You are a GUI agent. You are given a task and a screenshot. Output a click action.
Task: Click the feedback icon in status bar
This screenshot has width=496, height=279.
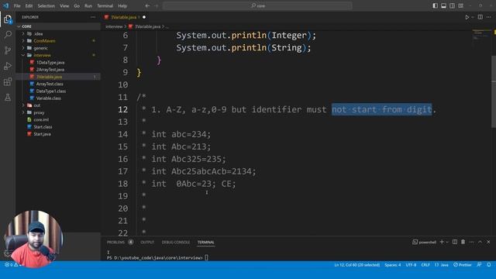[479, 265]
